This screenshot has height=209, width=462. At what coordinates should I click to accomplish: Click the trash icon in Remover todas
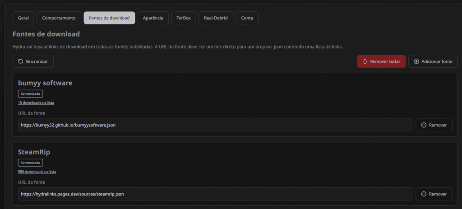coord(365,61)
